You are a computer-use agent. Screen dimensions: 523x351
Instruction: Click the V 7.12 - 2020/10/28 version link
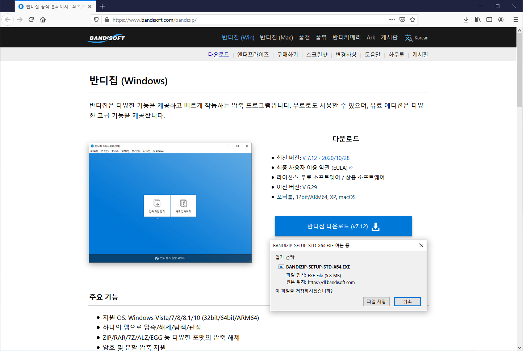pyautogui.click(x=326, y=158)
